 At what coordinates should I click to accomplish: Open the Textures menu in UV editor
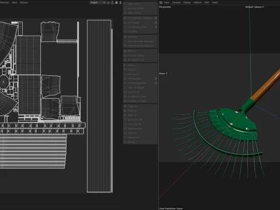tap(24, 2)
